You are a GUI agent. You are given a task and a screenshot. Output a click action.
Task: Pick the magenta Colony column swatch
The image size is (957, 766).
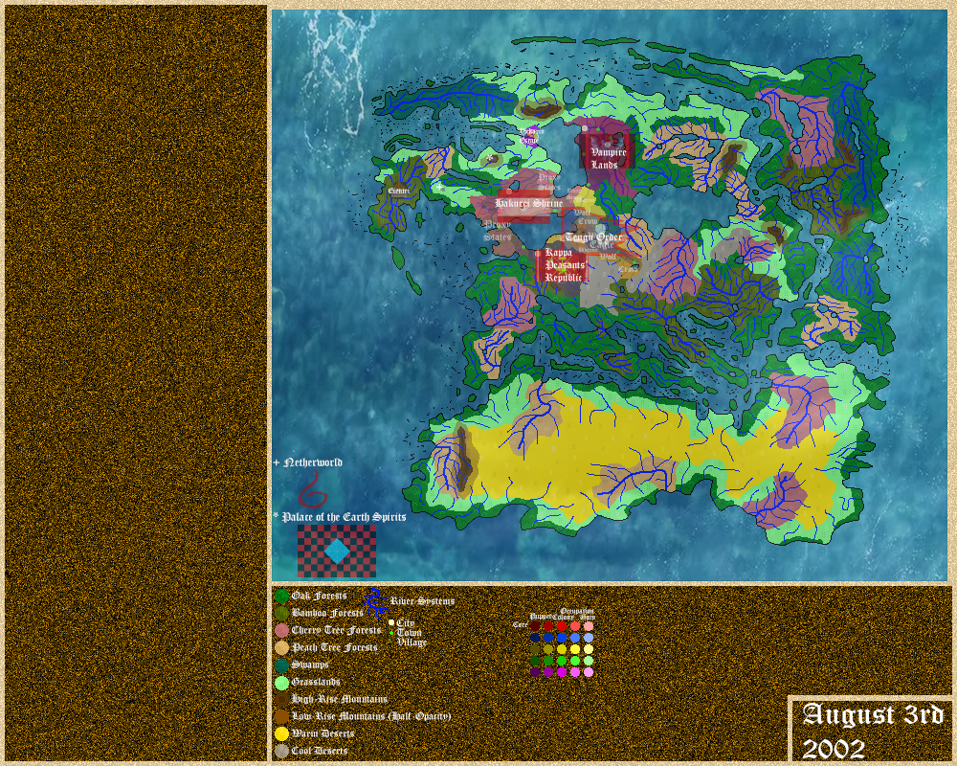[x=562, y=672]
